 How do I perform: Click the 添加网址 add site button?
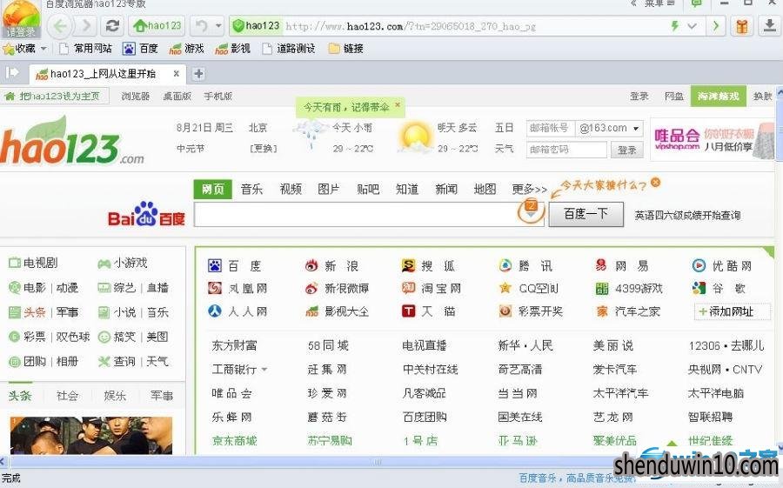coord(732,311)
